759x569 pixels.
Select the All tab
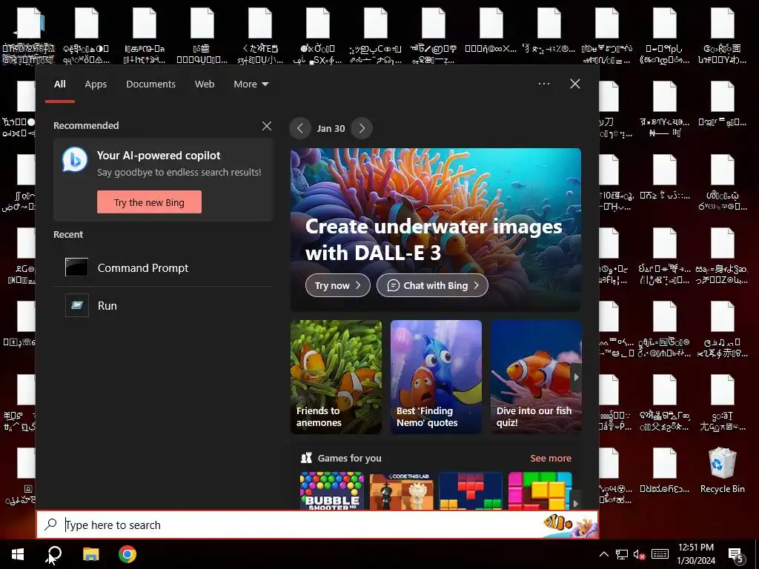point(60,84)
